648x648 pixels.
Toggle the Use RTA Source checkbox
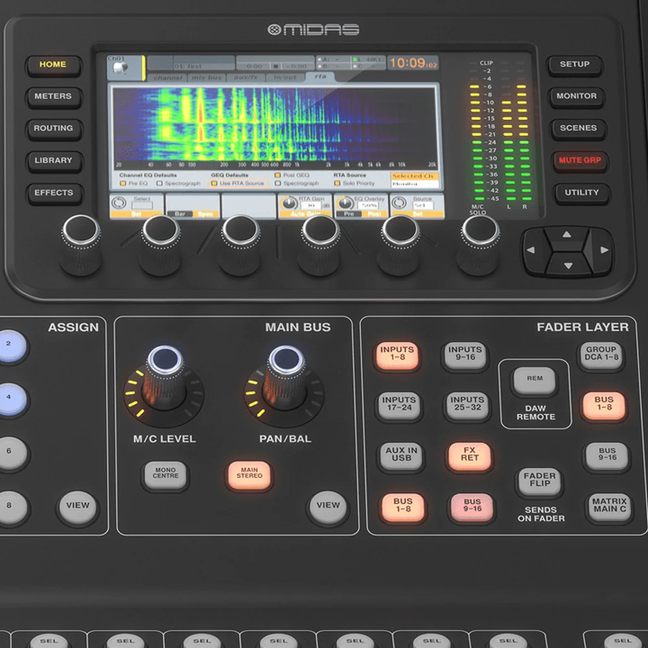(214, 183)
